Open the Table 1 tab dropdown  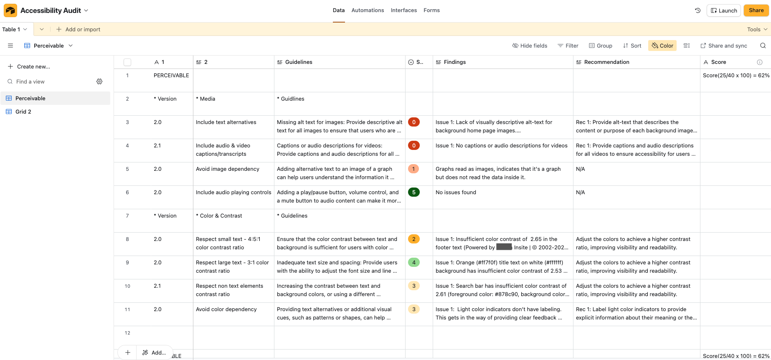coord(25,29)
